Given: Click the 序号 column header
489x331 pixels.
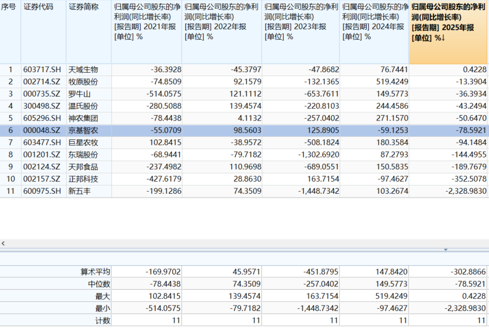Looking at the screenshot, I should 10,32.
